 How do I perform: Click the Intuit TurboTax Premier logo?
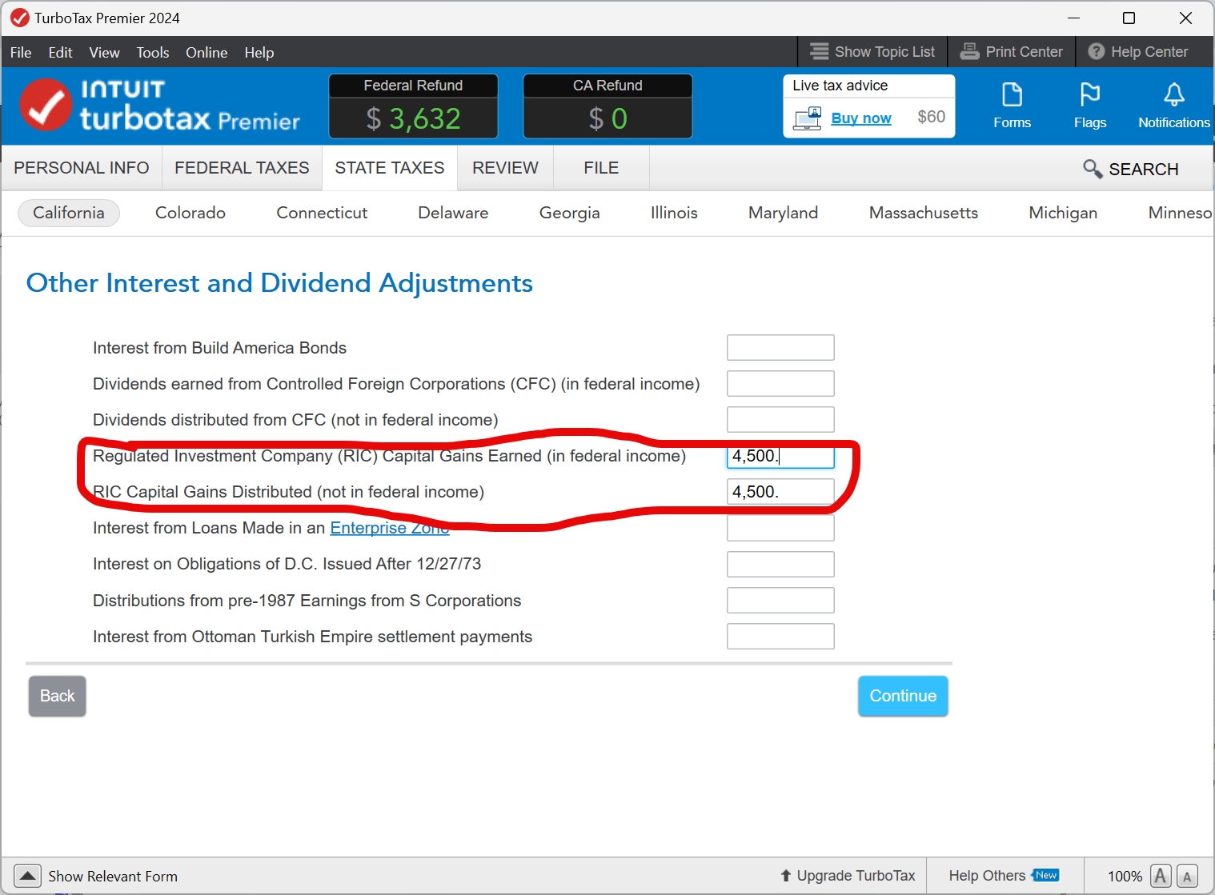[159, 105]
